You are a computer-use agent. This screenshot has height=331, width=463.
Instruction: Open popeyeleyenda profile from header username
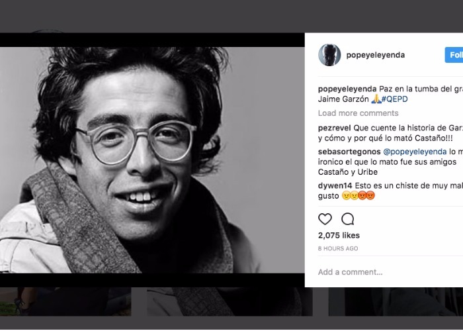pos(375,55)
